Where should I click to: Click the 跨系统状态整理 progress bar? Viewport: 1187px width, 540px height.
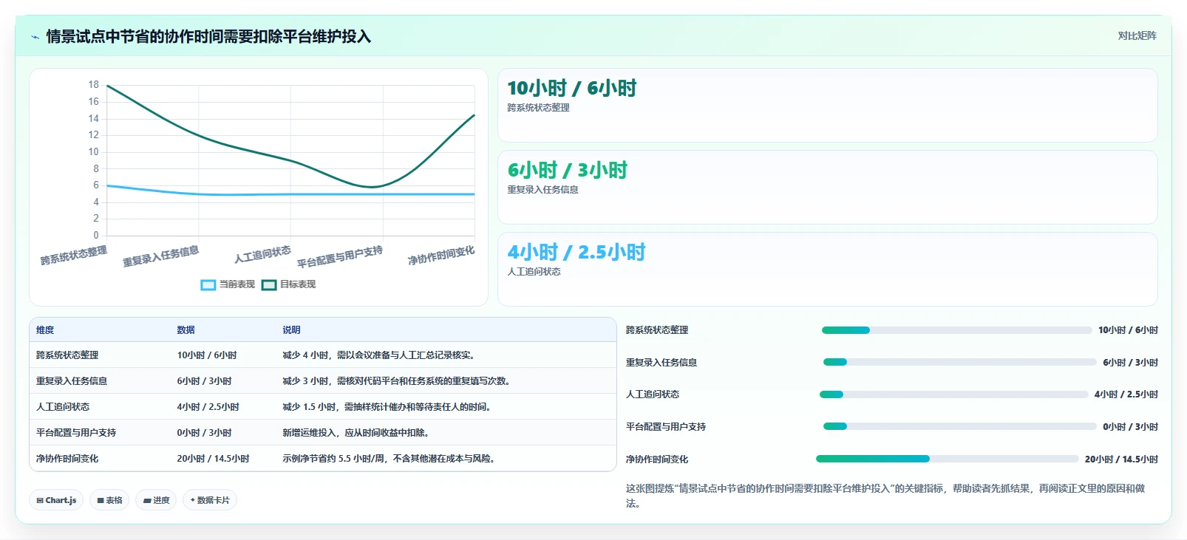click(956, 330)
